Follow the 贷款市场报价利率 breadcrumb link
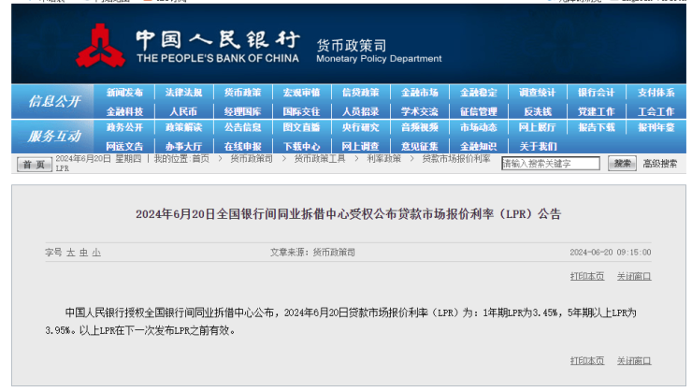The image size is (692, 392). (x=456, y=159)
